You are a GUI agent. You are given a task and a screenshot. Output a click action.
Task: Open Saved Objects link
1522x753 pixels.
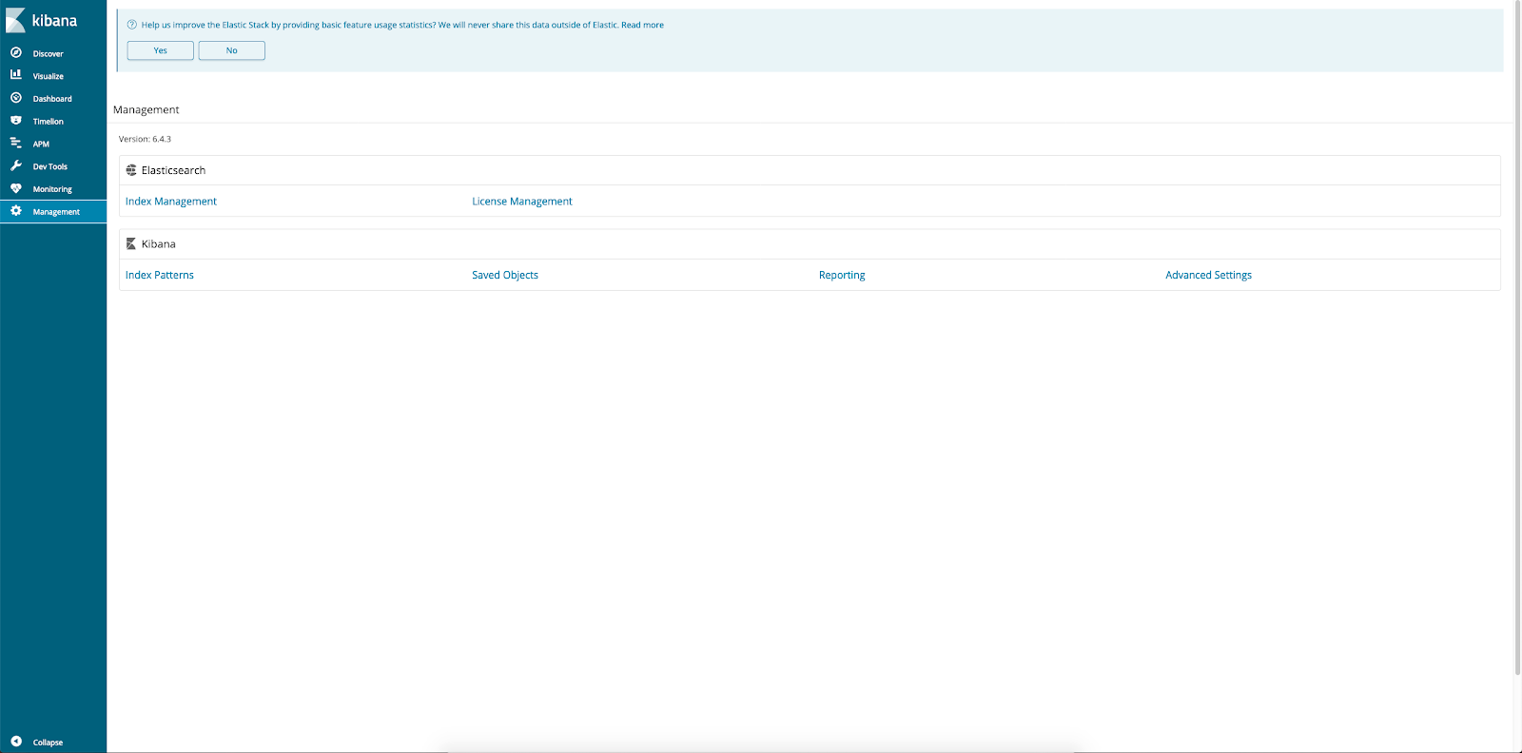click(505, 275)
